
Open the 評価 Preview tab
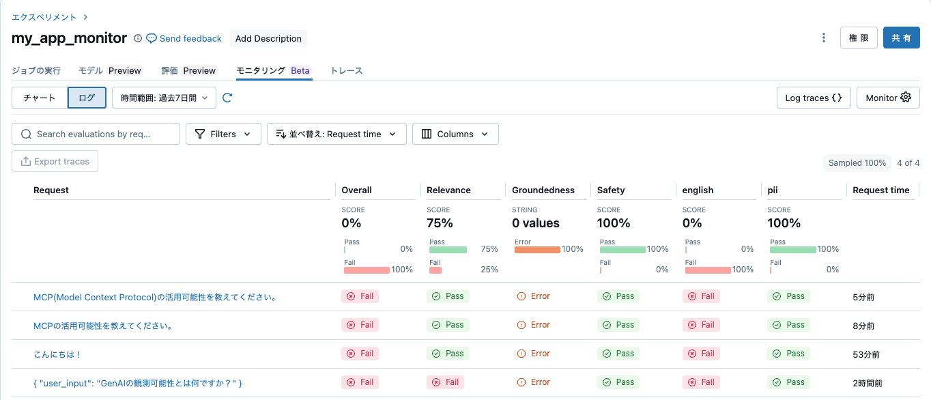(188, 70)
